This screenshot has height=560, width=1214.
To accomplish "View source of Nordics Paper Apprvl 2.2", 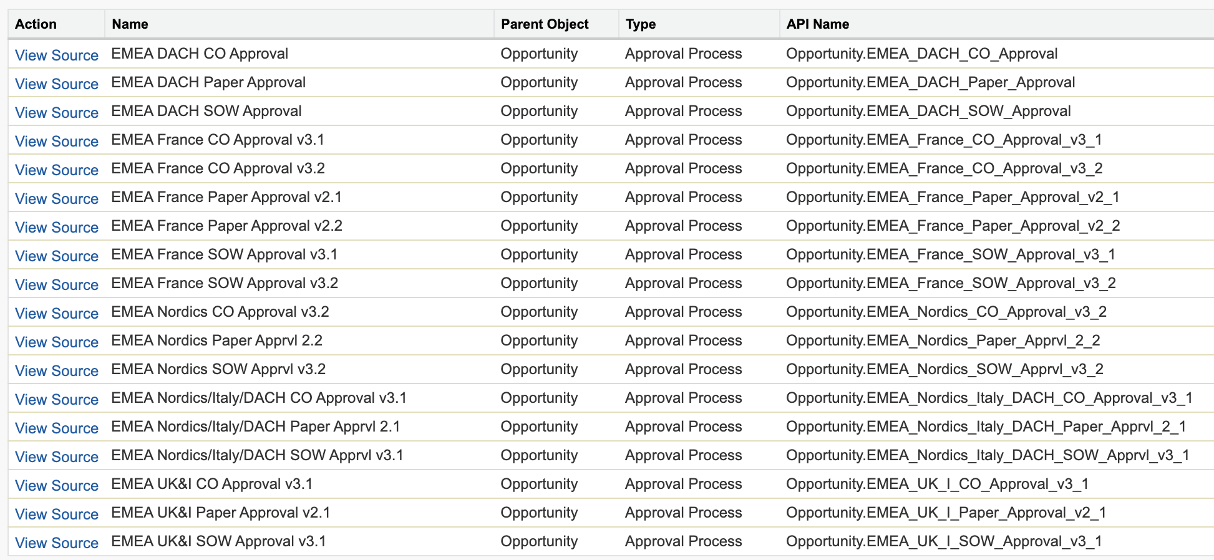I will (57, 342).
